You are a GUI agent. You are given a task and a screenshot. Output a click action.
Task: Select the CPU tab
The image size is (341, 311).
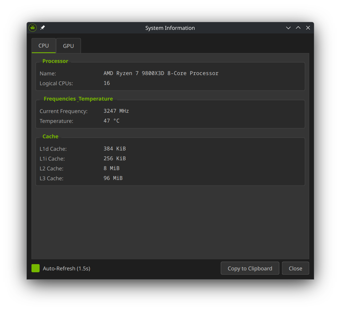tap(44, 46)
